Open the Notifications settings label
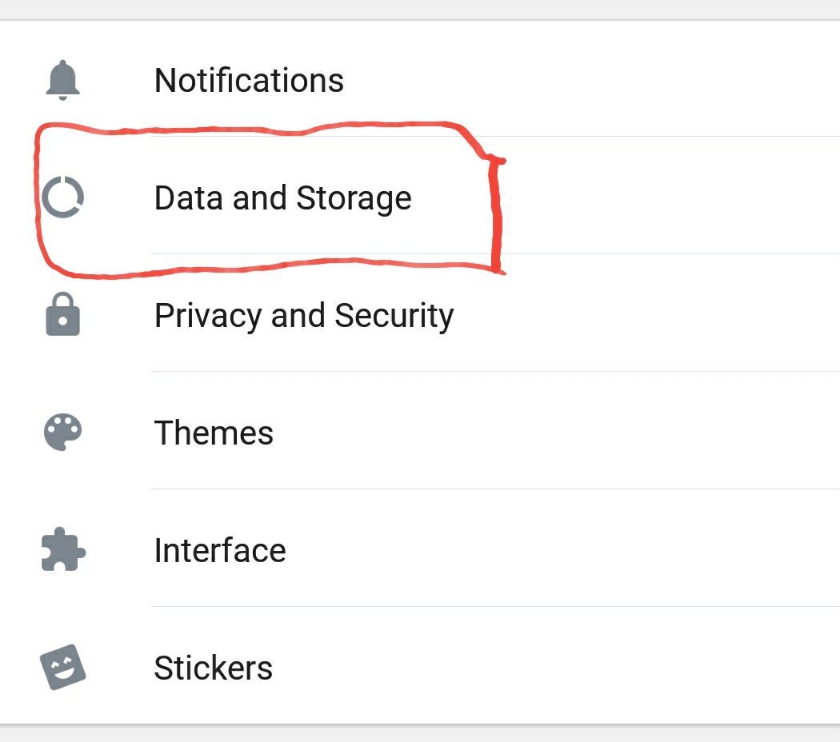 coord(249,80)
